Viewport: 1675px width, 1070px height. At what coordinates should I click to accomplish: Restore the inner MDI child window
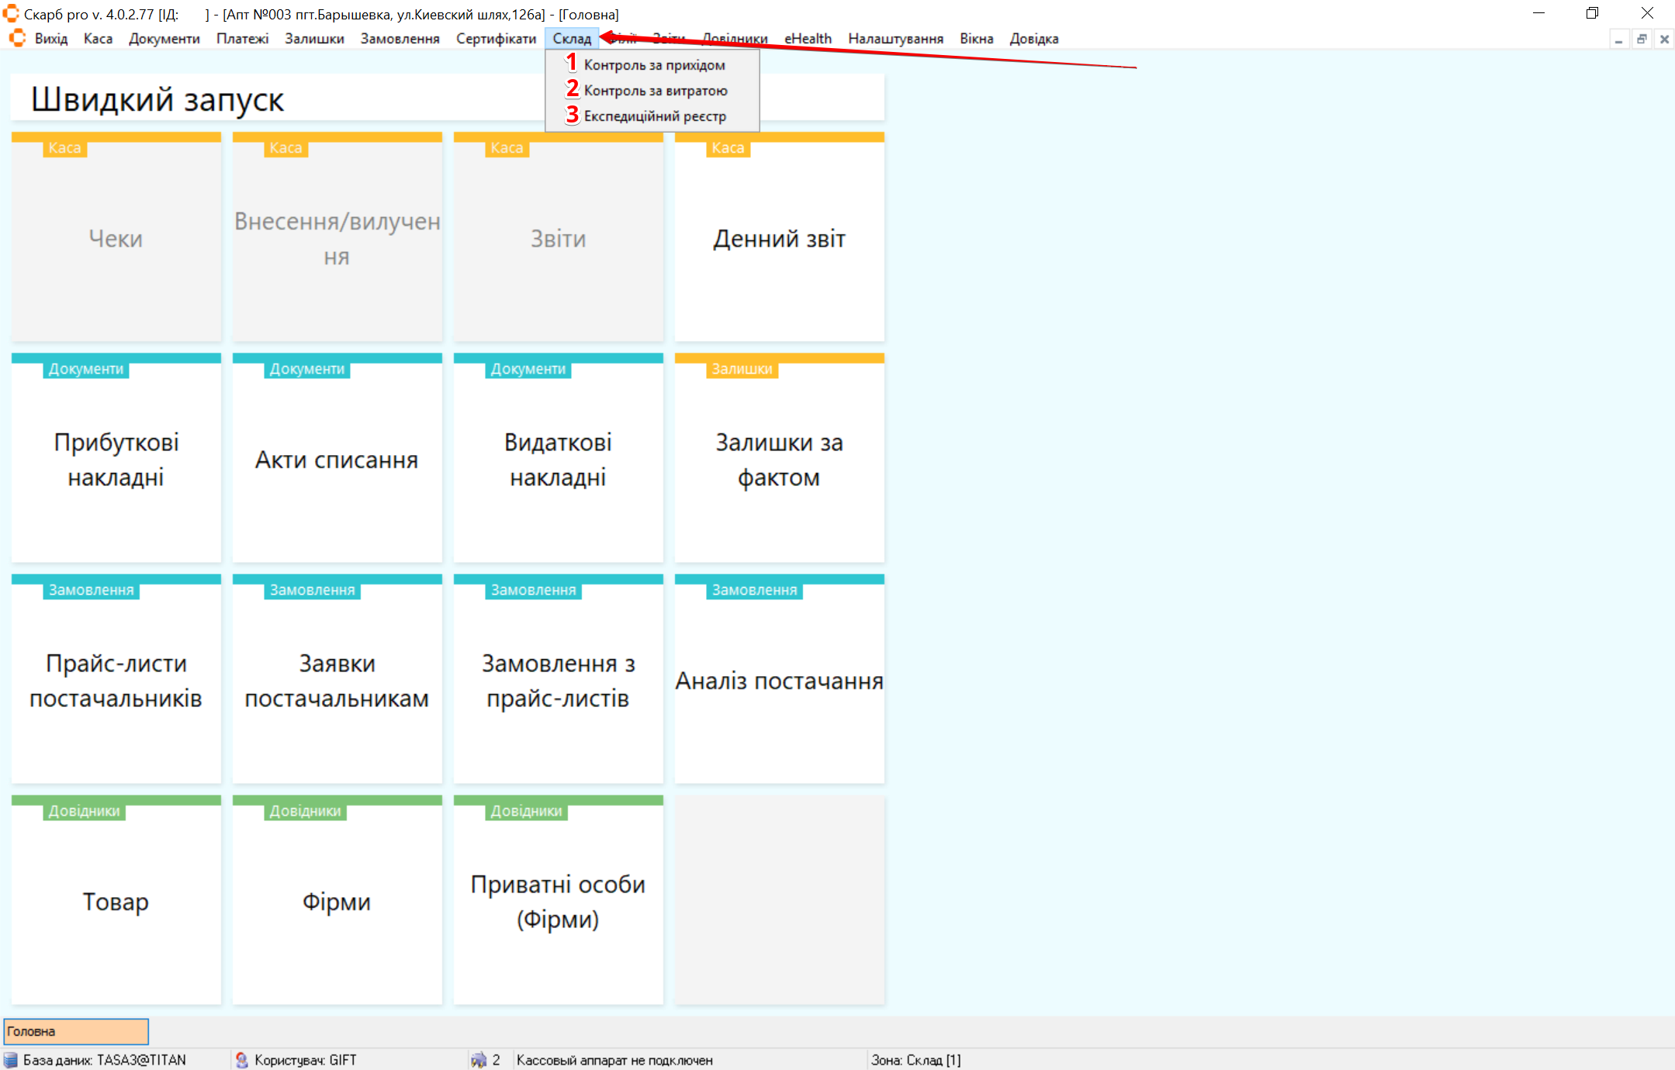point(1642,39)
